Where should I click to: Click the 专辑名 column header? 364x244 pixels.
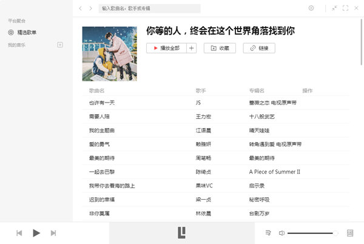click(257, 90)
